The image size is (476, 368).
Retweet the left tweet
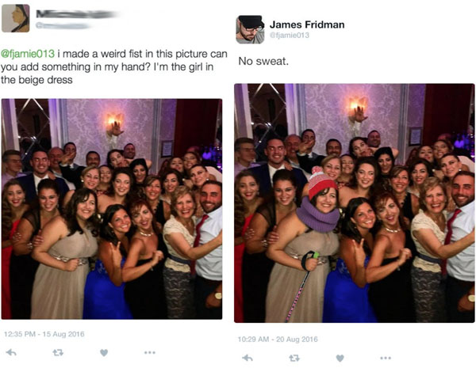58,352
